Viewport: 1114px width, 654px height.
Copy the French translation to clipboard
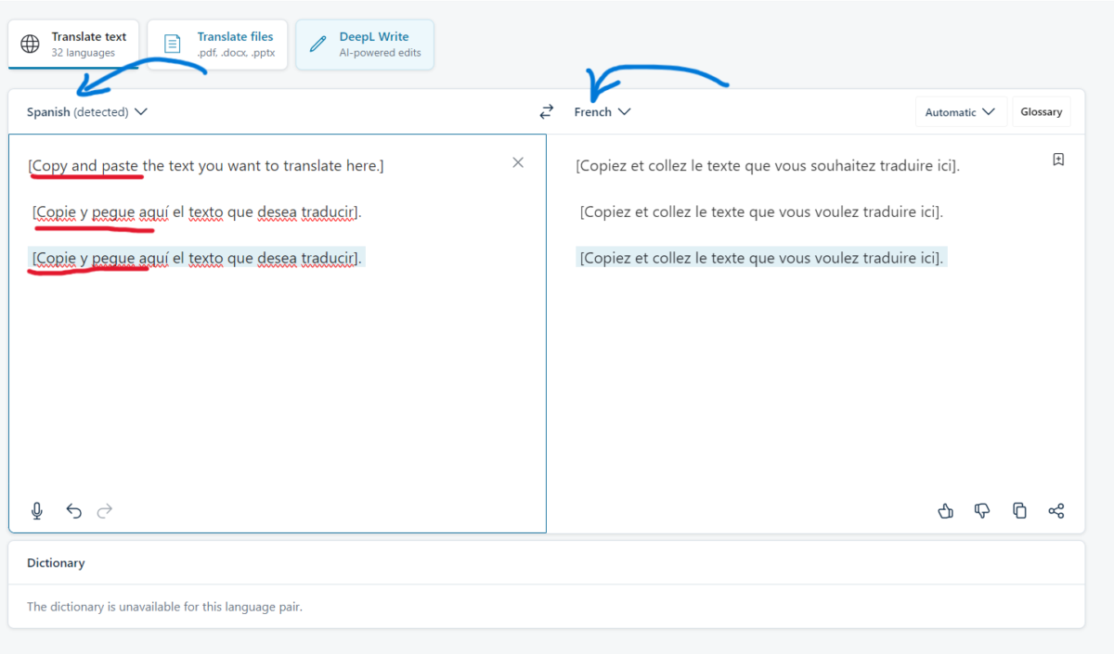1019,510
